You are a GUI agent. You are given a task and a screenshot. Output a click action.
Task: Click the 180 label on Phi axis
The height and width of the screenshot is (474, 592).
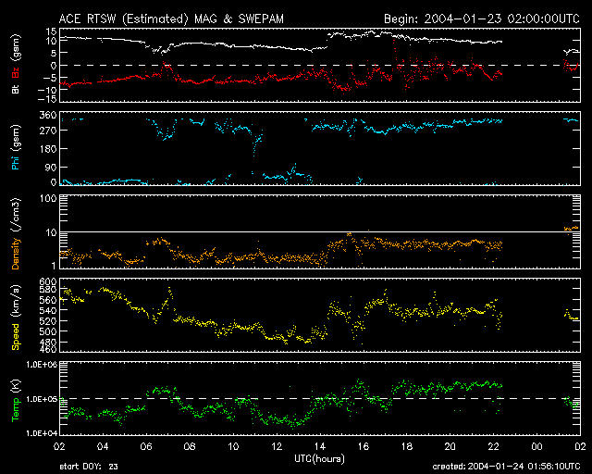point(48,149)
